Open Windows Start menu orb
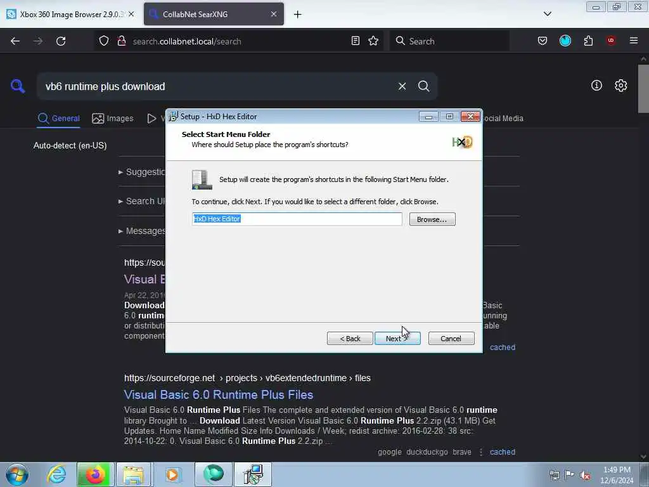Viewport: 649px width, 487px height. [17, 474]
